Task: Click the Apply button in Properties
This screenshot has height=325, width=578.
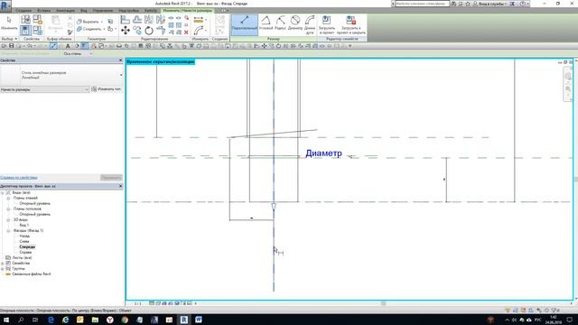Action: (111, 178)
